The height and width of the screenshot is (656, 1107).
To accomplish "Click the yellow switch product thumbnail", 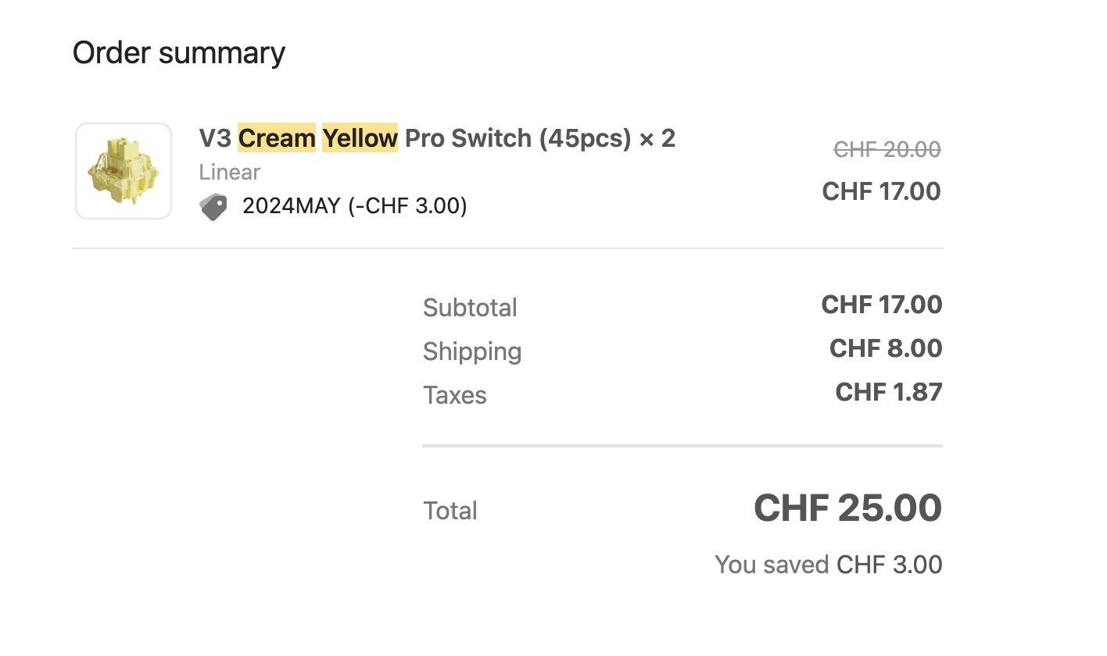I will tap(124, 171).
